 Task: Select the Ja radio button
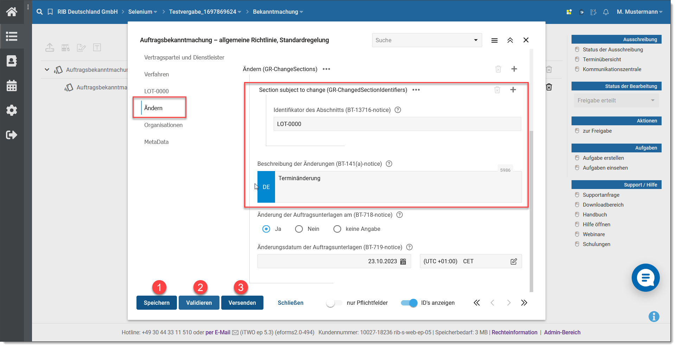[266, 229]
